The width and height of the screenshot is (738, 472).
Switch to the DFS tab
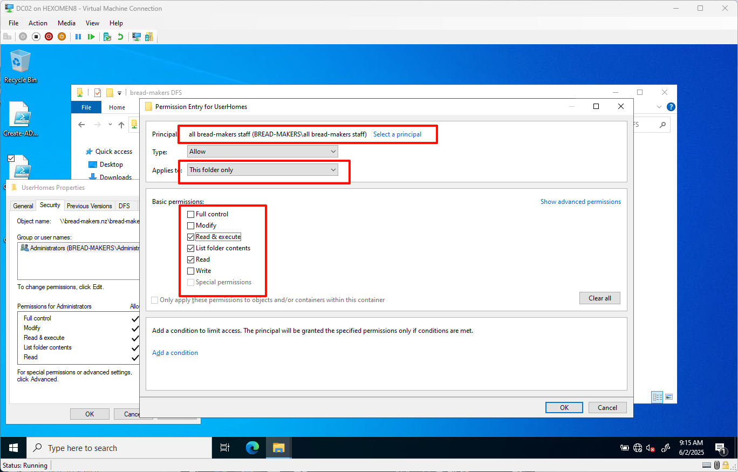pyautogui.click(x=124, y=206)
